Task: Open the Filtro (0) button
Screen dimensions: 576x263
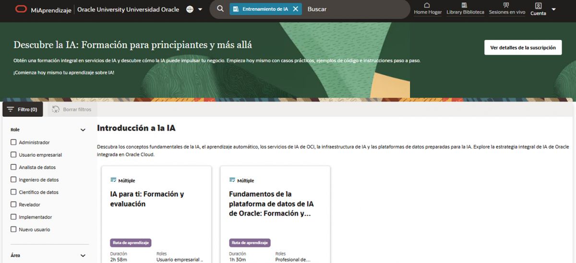Action: click(x=23, y=109)
